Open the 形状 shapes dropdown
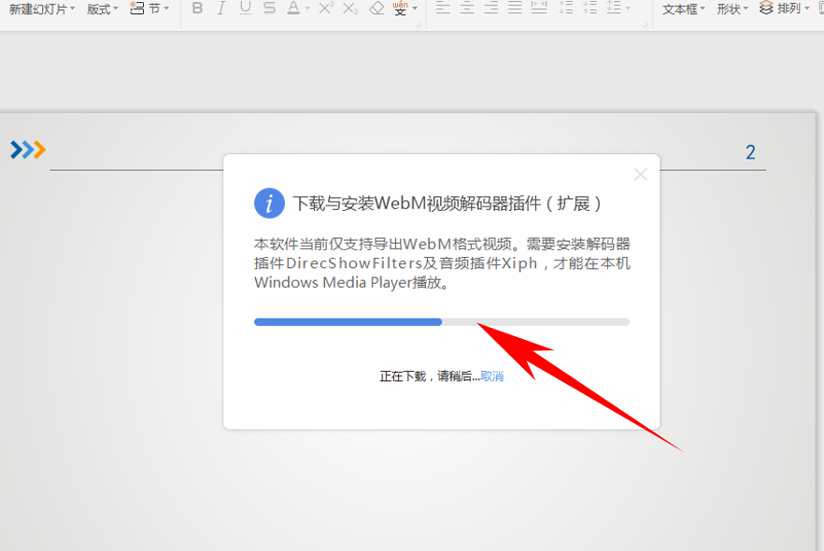Viewport: 824px width, 551px height. (732, 9)
